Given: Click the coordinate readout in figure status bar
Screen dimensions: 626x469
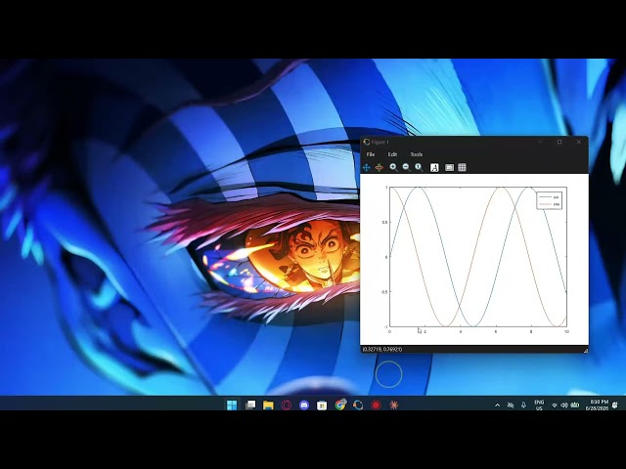Looking at the screenshot, I should [382, 350].
